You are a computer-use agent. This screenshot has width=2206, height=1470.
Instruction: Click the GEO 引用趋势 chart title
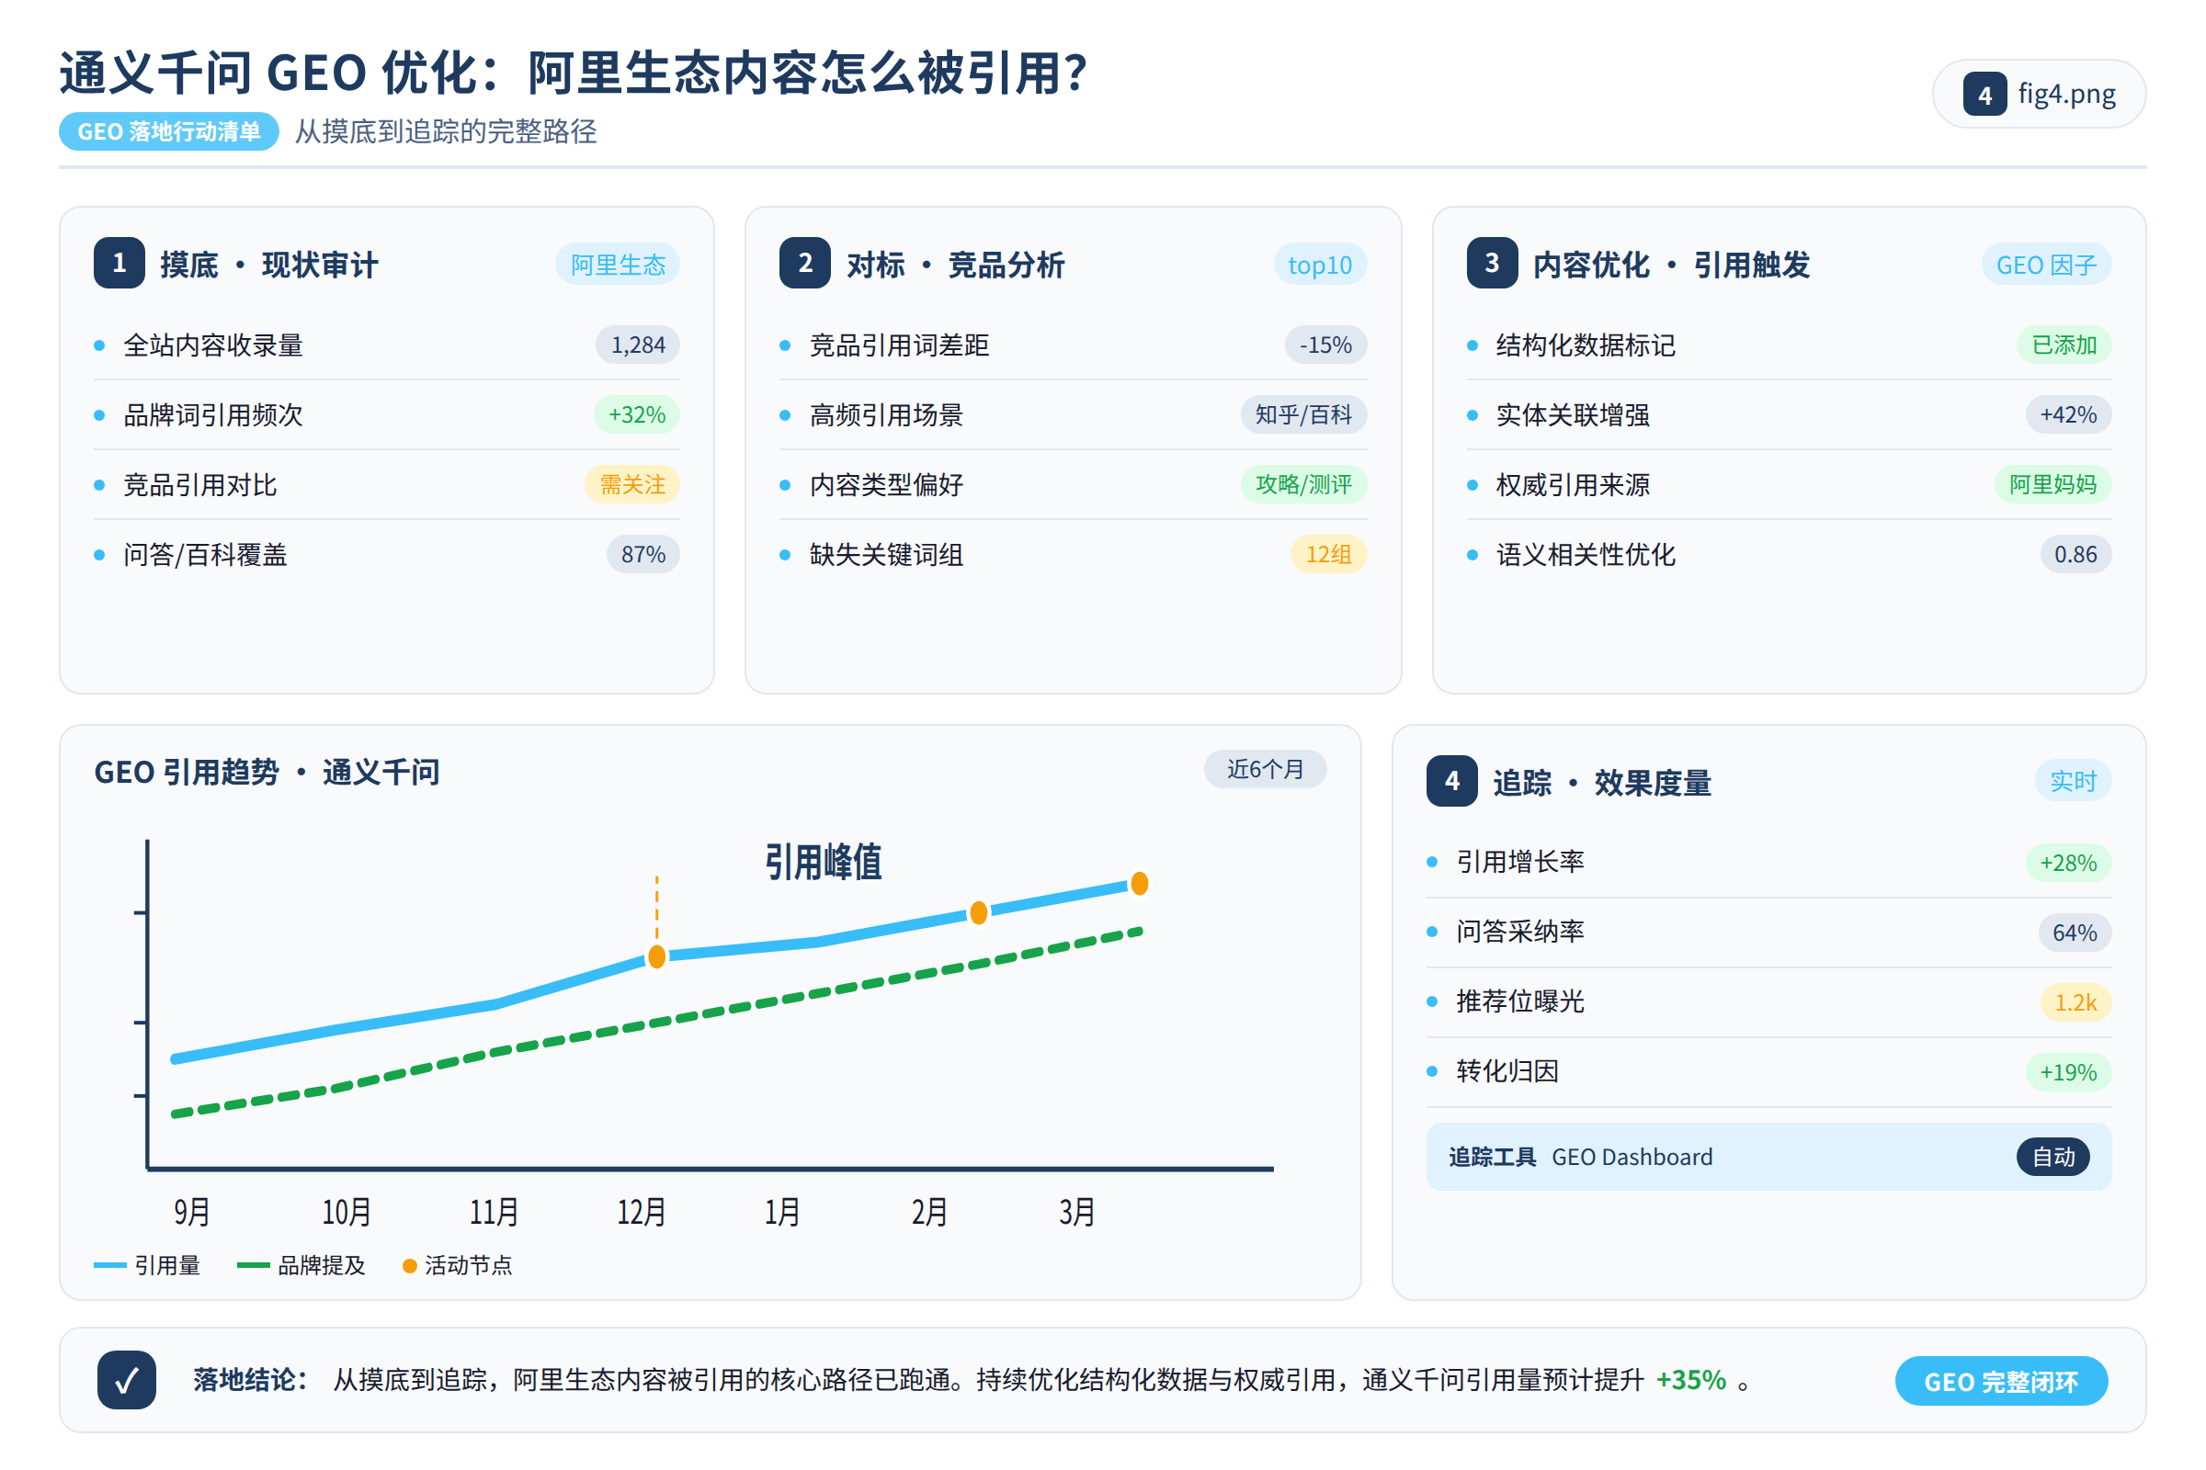267,773
